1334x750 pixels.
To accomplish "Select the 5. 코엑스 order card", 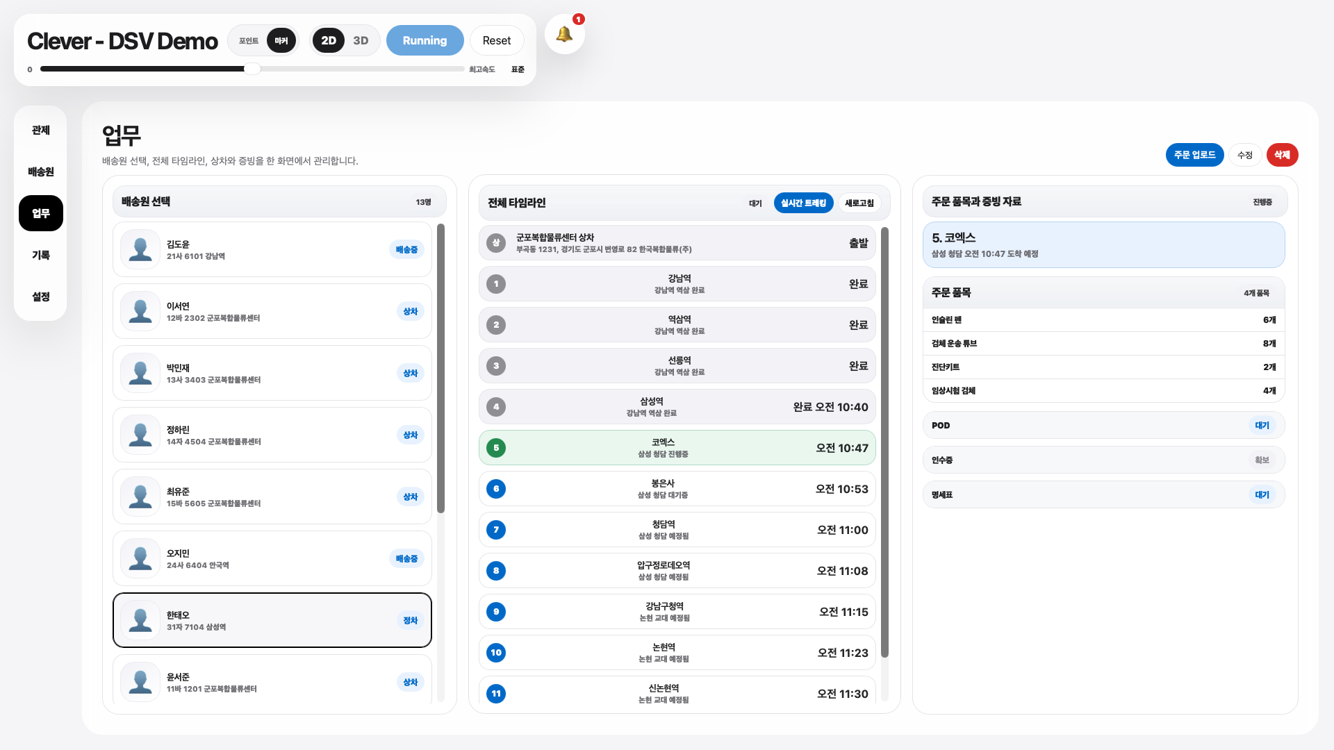I will click(1103, 244).
